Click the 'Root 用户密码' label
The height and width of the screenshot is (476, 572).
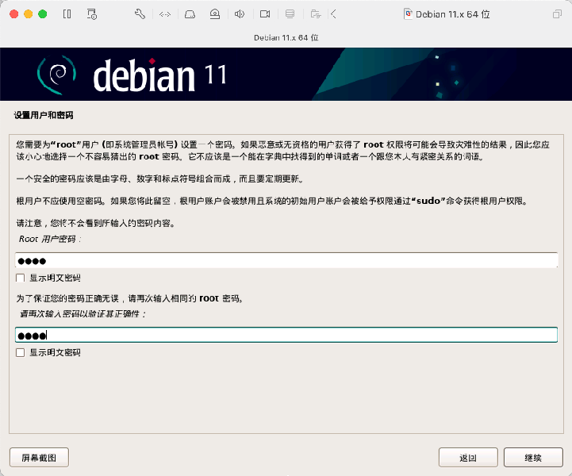(x=50, y=239)
